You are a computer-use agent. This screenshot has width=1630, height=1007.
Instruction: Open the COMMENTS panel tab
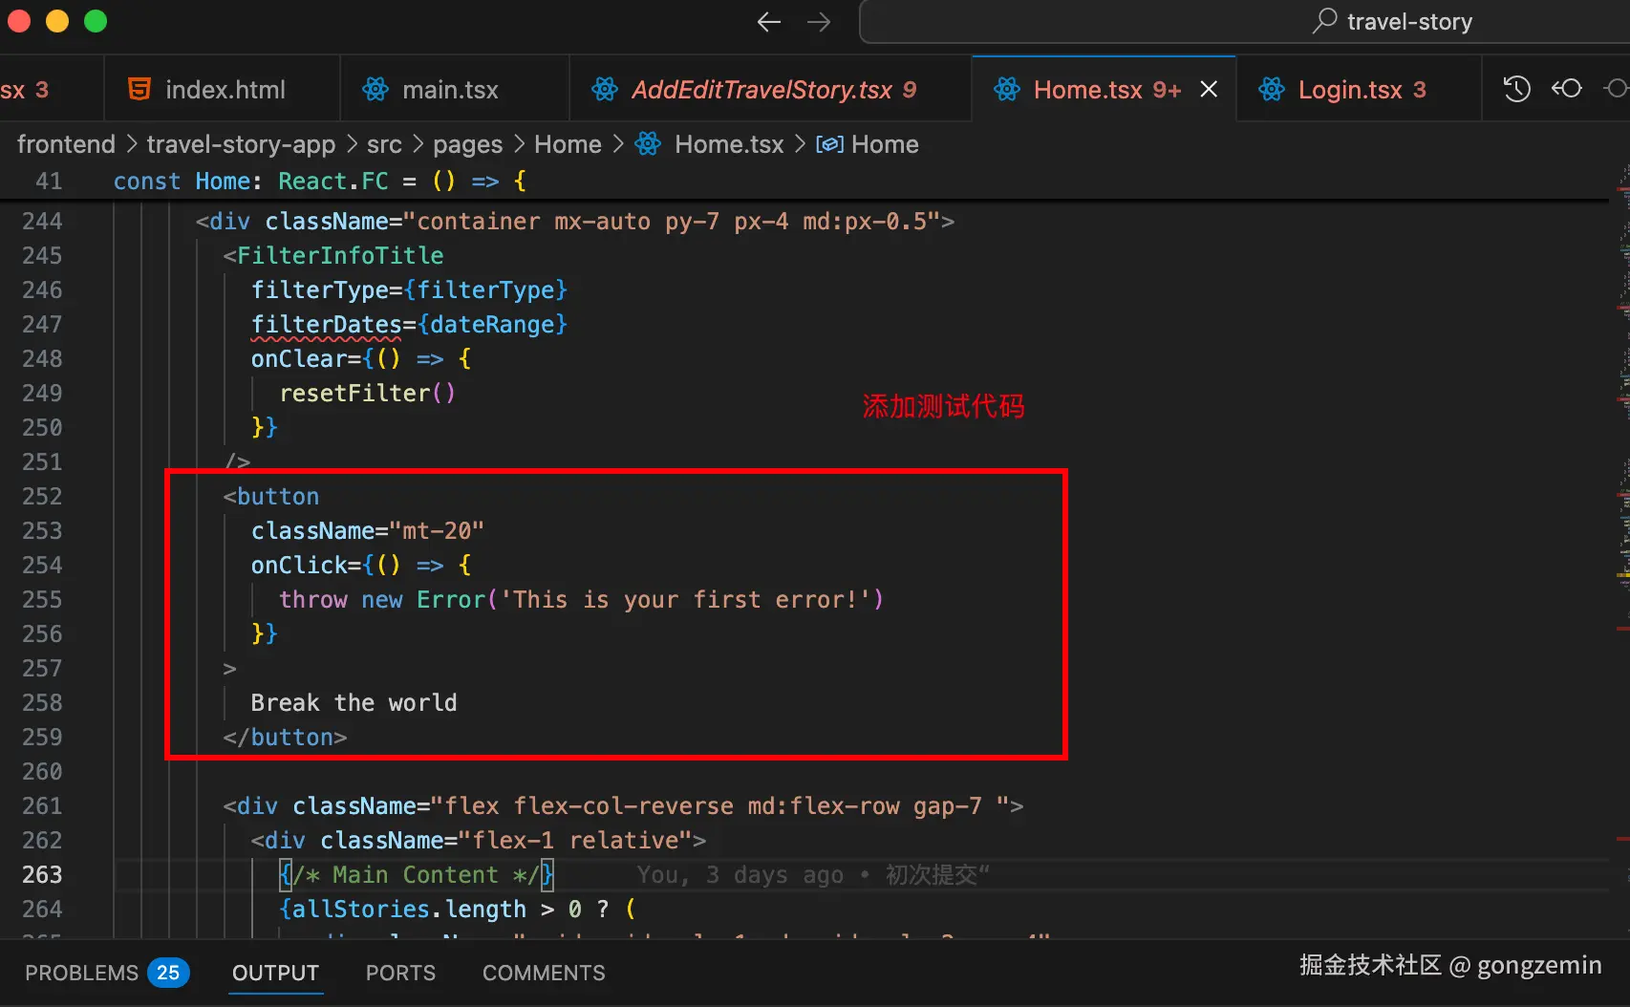click(544, 973)
